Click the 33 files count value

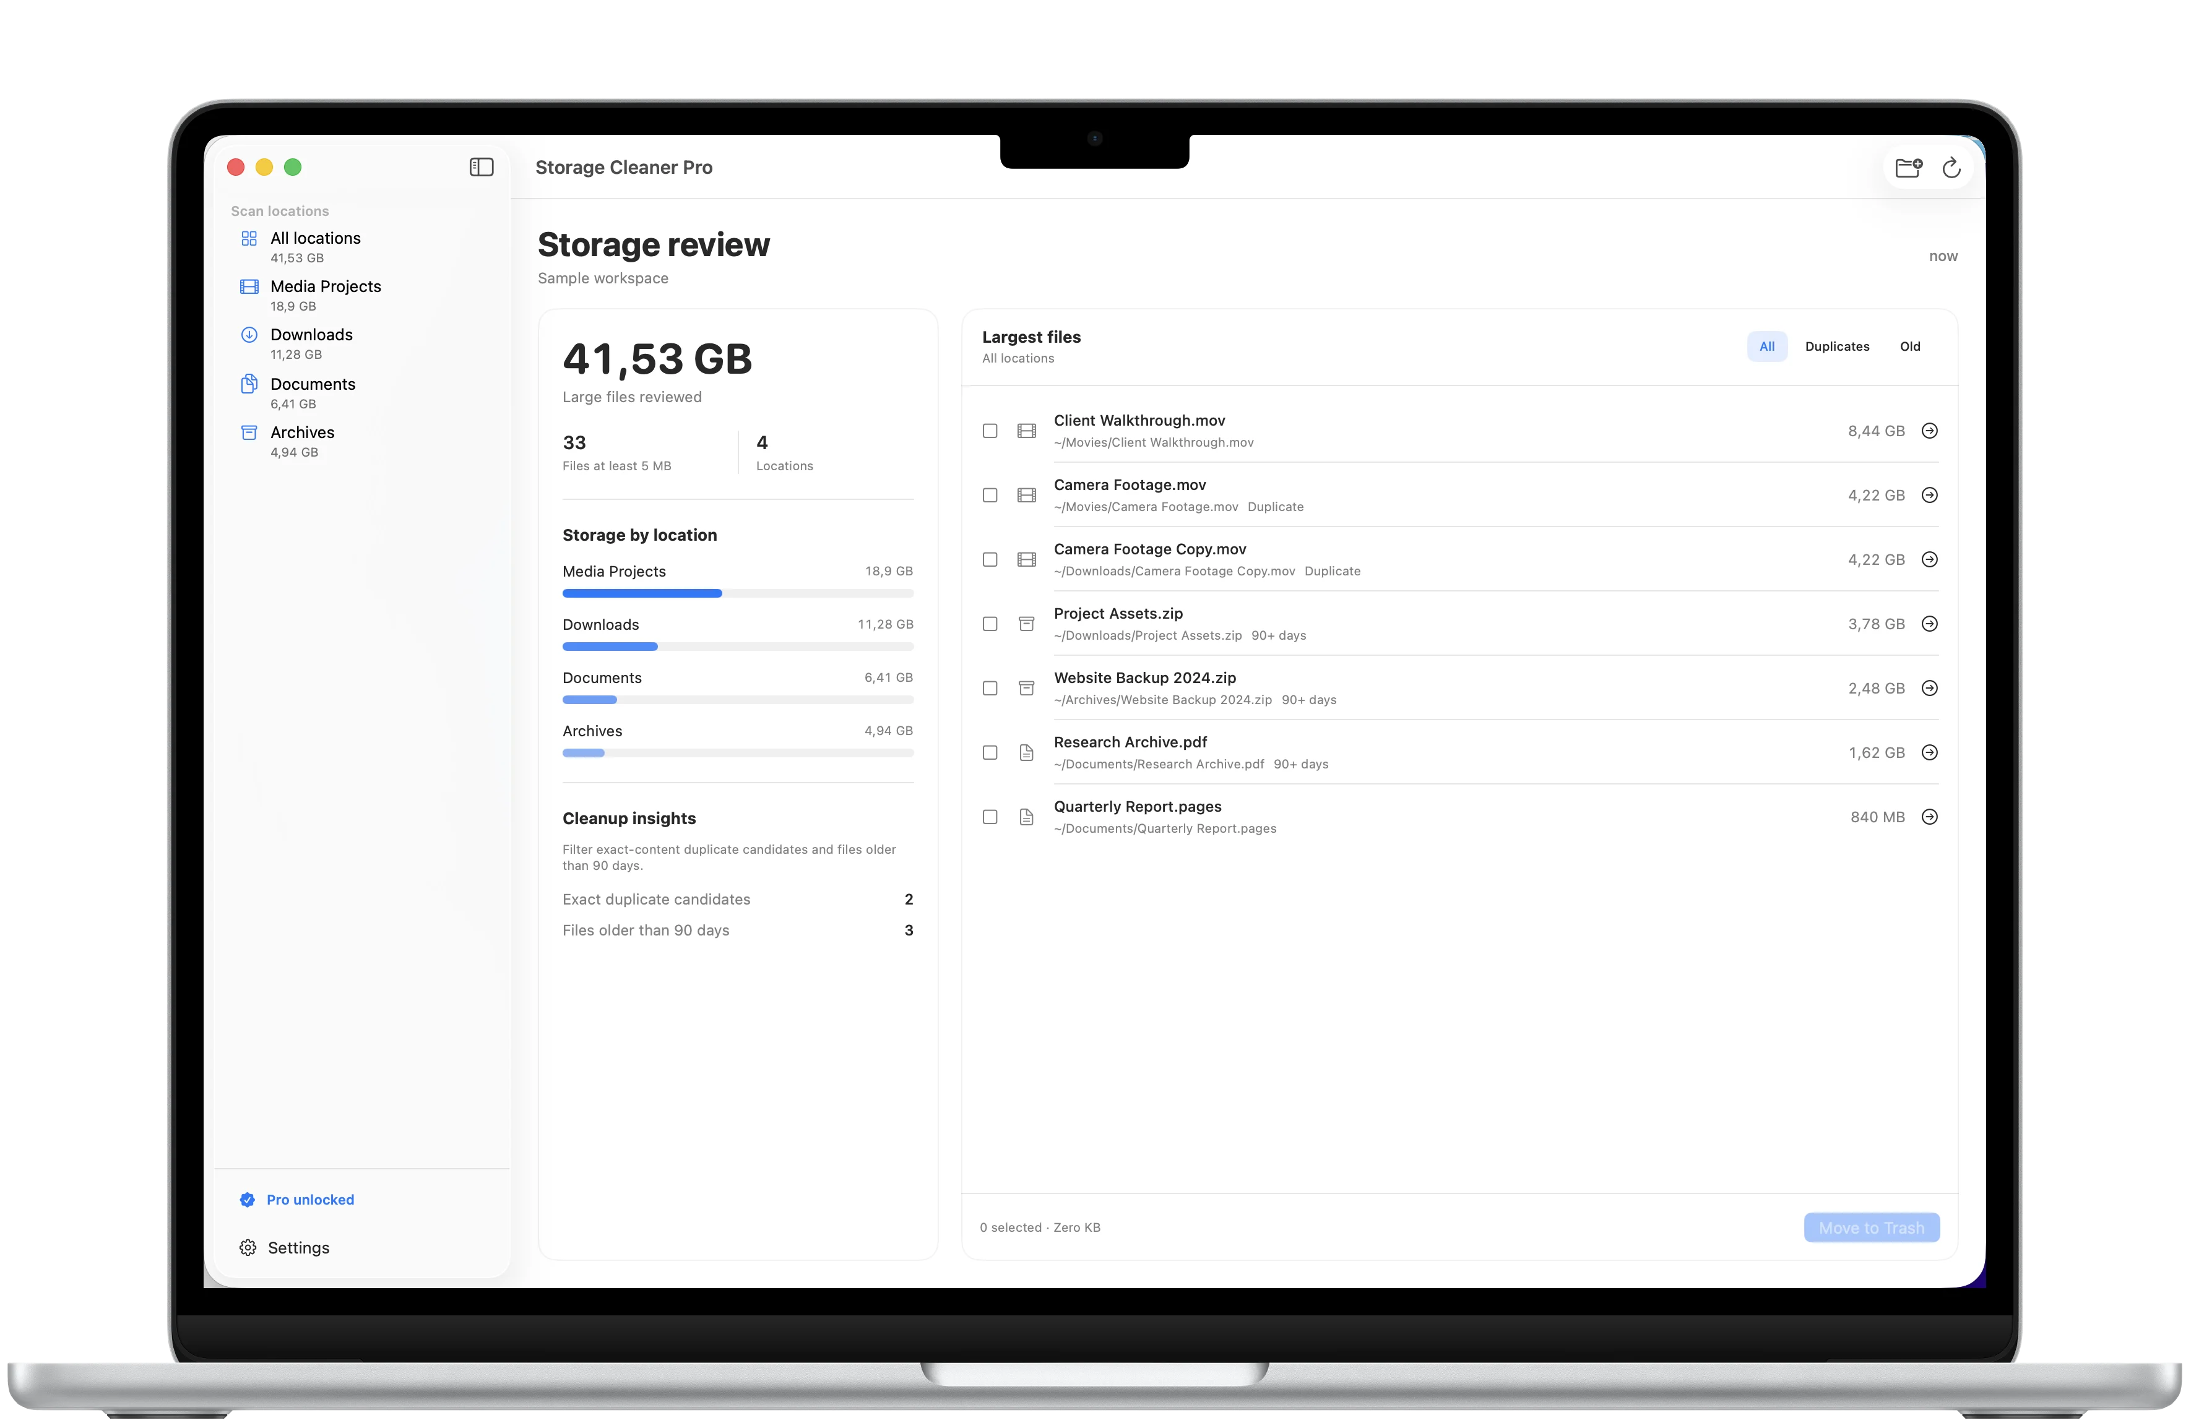pyautogui.click(x=574, y=443)
